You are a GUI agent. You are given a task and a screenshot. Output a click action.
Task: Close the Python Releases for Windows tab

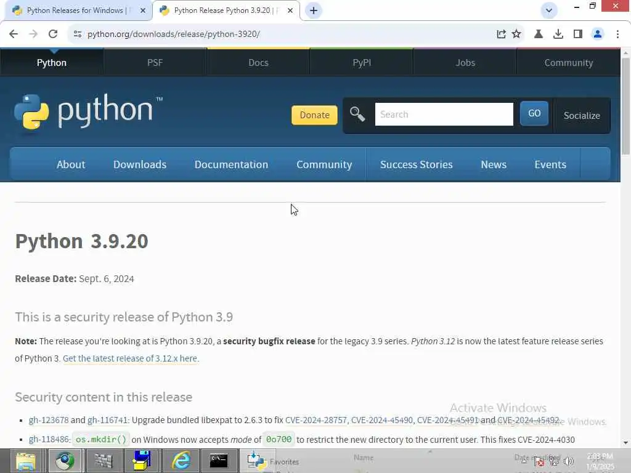tap(142, 10)
